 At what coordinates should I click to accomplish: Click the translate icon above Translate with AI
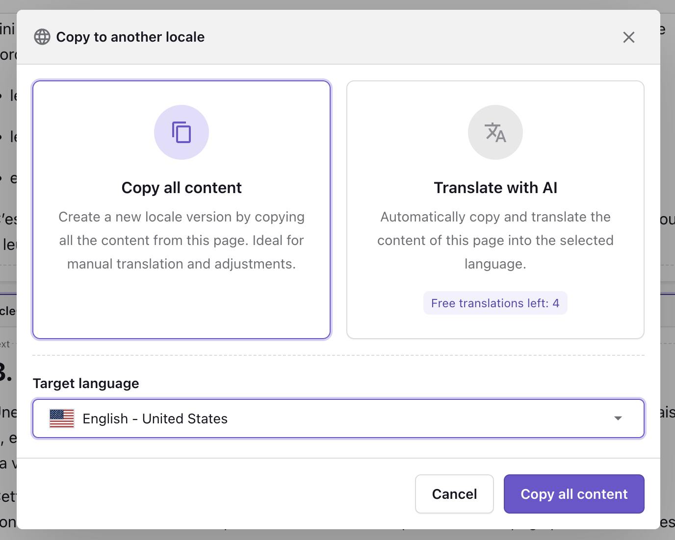[x=495, y=132]
